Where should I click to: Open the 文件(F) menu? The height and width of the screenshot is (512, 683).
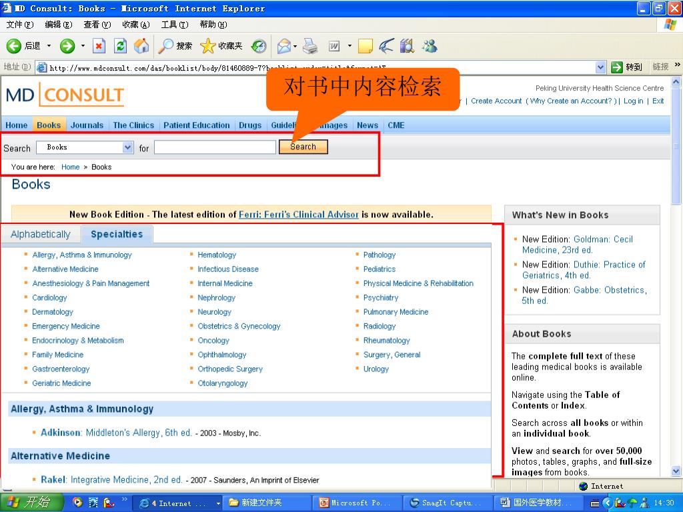pos(20,25)
